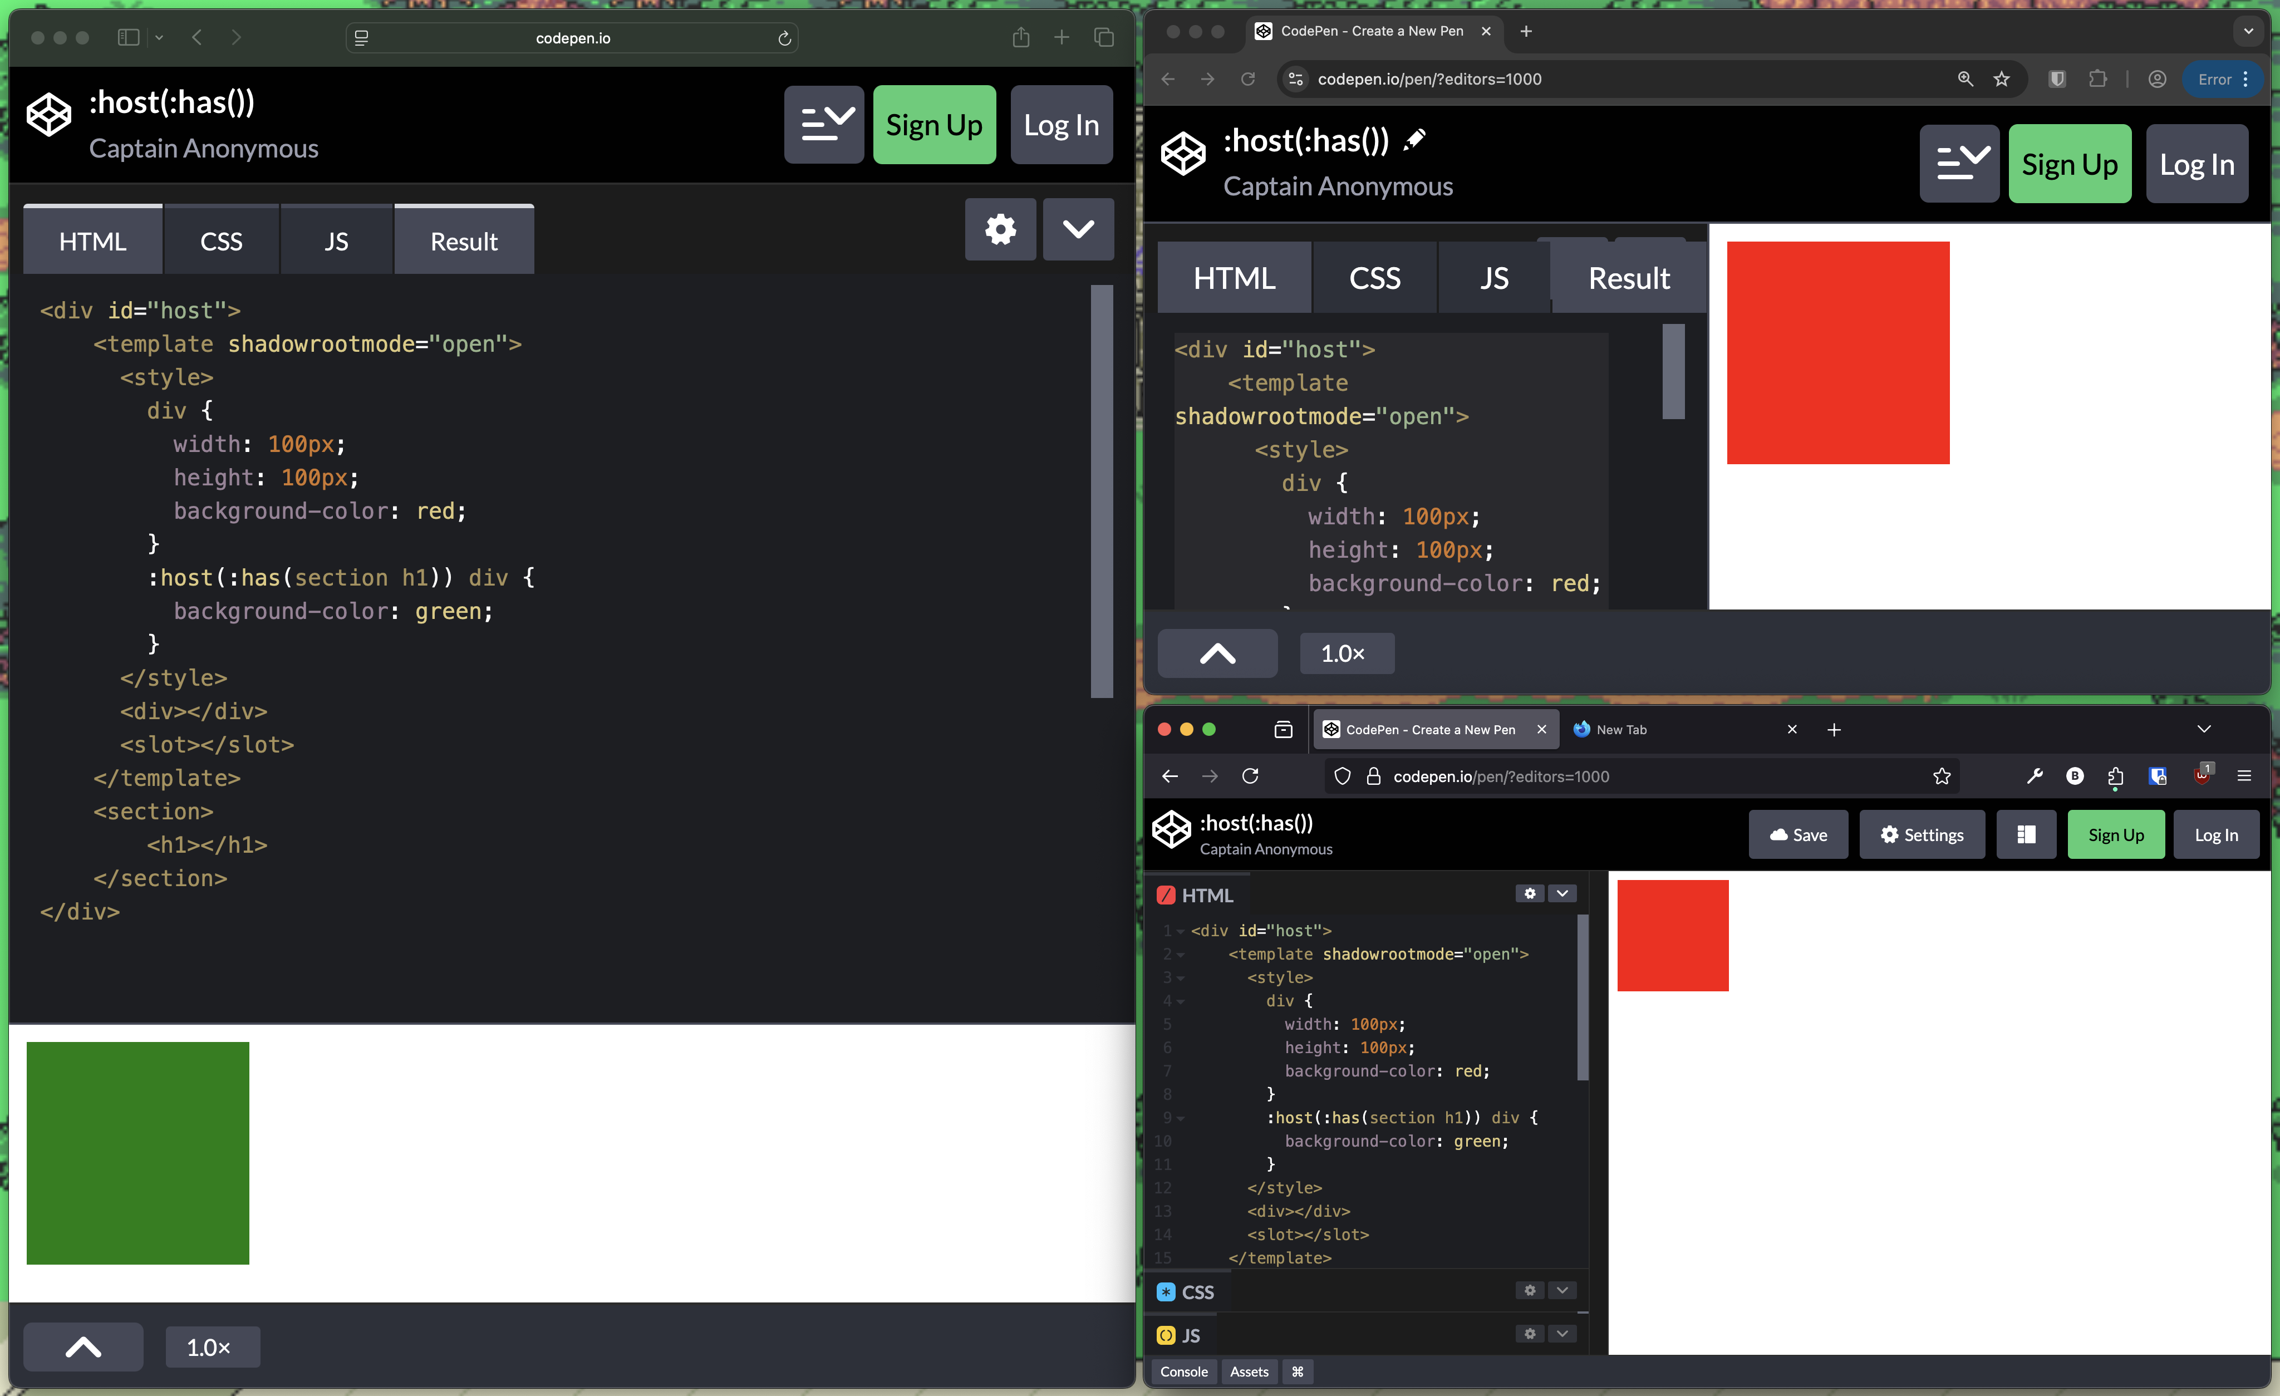Open the Safari editor down-chevron dropdown
The width and height of the screenshot is (2280, 1396).
point(1078,229)
